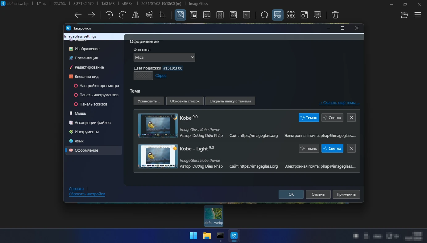View the previous image with the left arrow

click(x=78, y=15)
